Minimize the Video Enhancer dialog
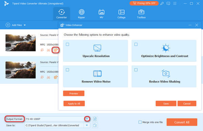The image size is (203, 131). (190, 25)
